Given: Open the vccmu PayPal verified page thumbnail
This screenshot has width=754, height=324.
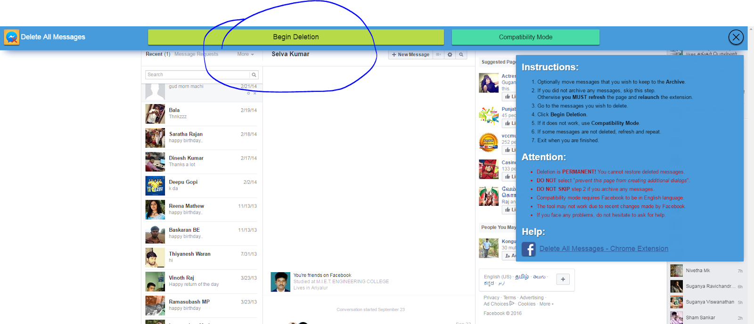Looking at the screenshot, I should coord(489,142).
